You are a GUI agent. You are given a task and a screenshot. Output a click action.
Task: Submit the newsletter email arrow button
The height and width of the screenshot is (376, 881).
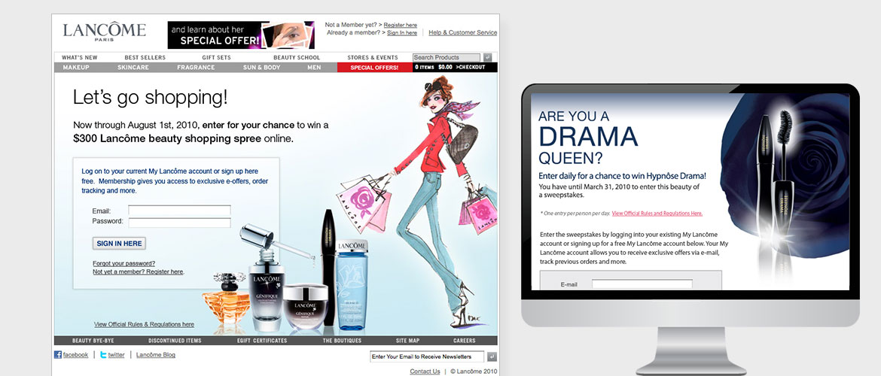[492, 356]
